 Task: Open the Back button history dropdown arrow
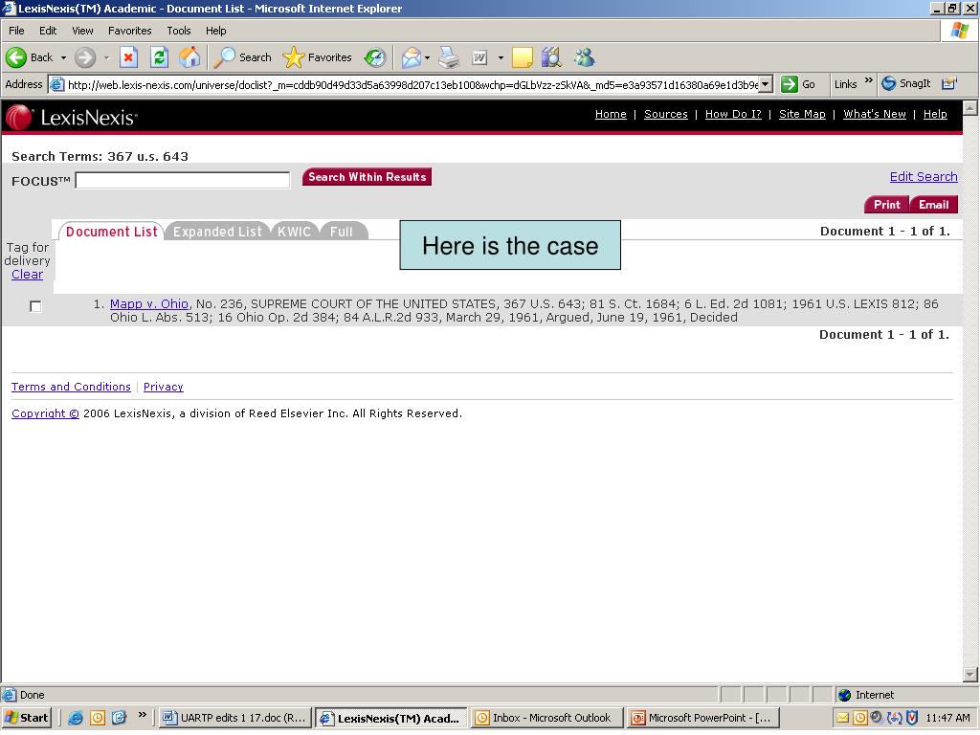[63, 57]
